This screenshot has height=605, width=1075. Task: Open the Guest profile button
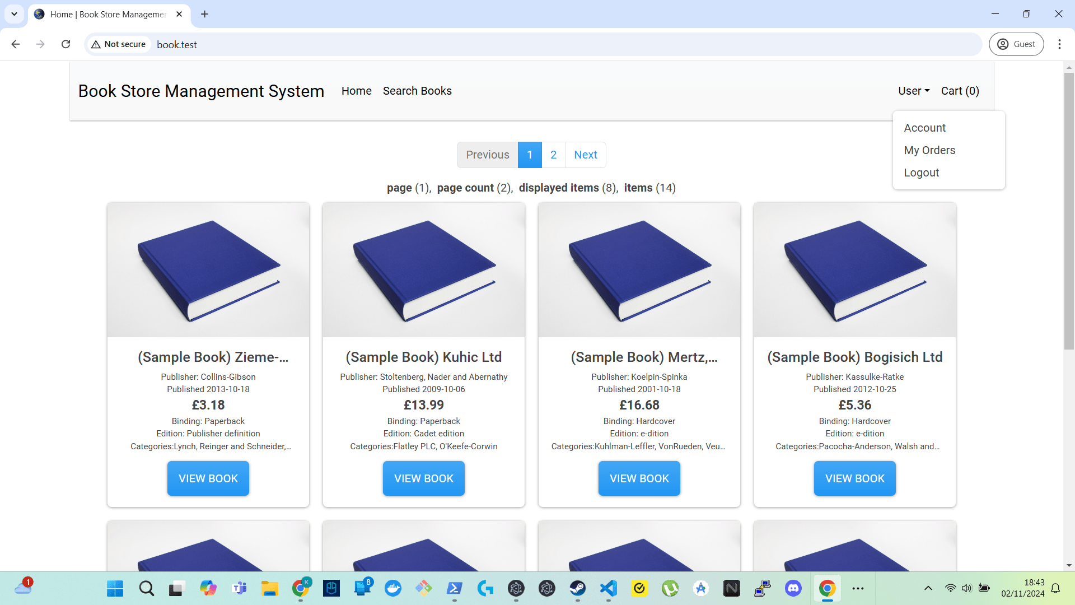coord(1016,44)
